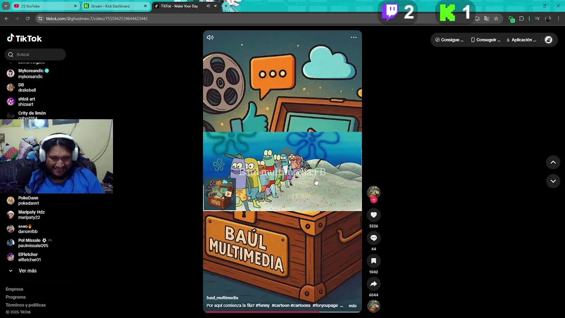565x318 pixels.
Task: Focus the Buscar search field
Action: tap(35, 54)
